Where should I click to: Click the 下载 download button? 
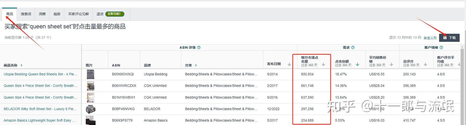tap(449, 38)
